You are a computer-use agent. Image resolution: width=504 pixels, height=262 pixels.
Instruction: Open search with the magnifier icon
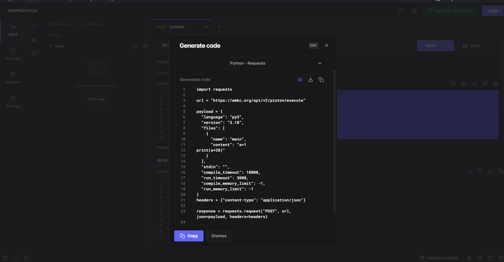401,11
